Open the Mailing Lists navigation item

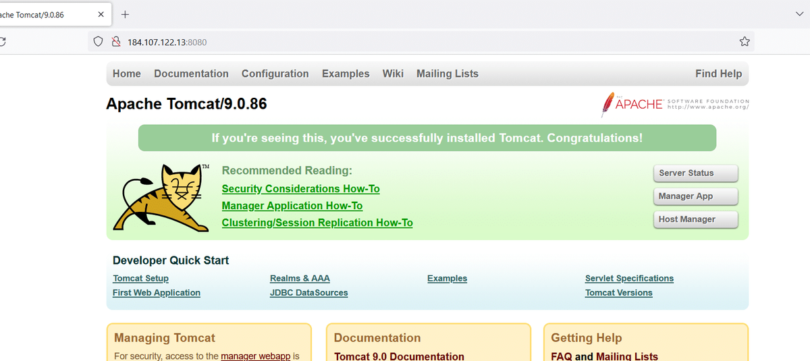[x=448, y=74]
